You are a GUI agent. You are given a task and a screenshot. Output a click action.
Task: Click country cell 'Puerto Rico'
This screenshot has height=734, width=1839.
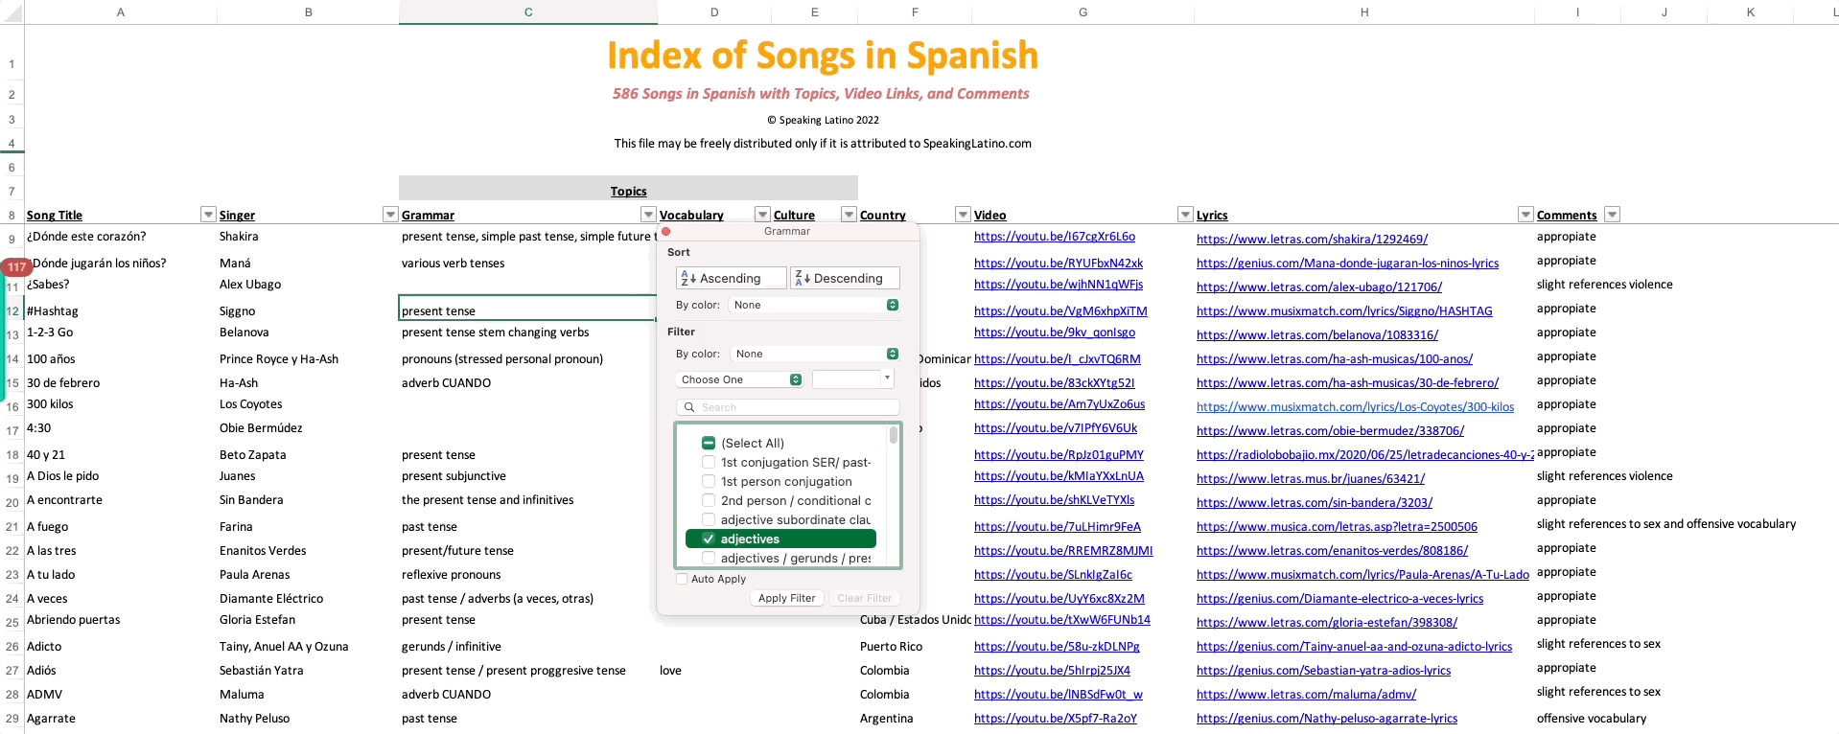[891, 647]
